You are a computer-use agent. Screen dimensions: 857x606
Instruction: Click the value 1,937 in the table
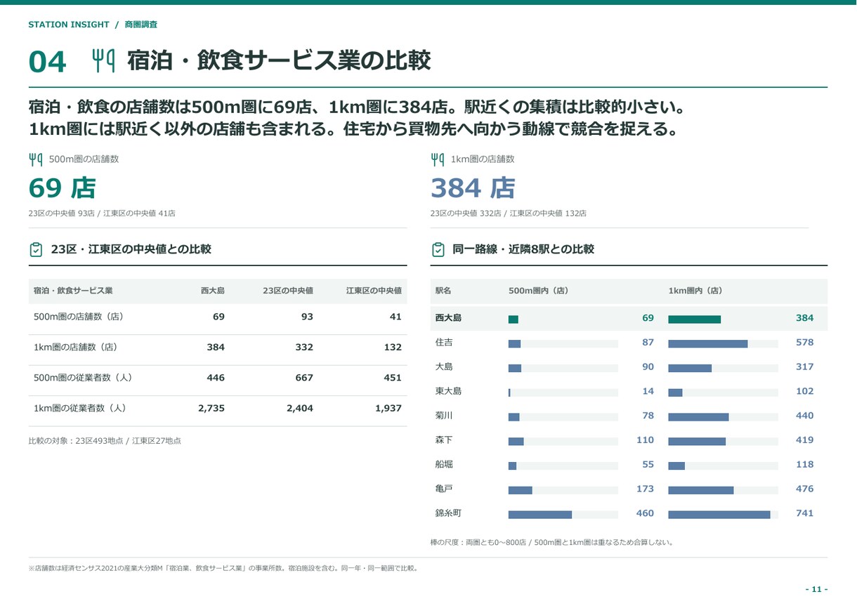[x=388, y=408]
